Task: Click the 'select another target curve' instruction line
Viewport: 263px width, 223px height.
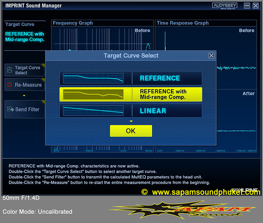Action: (83, 172)
